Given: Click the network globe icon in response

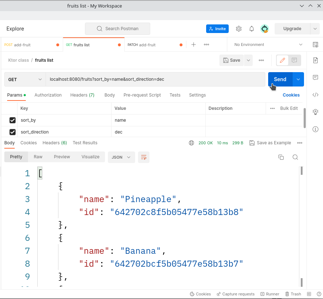Looking at the screenshot, I should 191,143.
